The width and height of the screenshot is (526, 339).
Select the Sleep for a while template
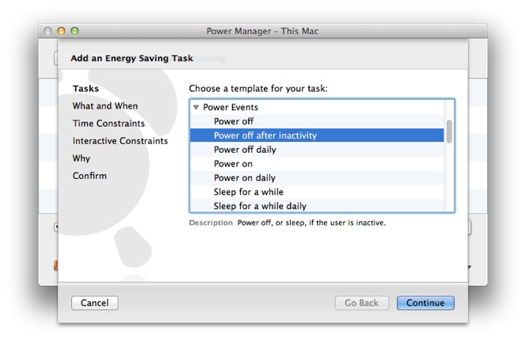pos(317,192)
